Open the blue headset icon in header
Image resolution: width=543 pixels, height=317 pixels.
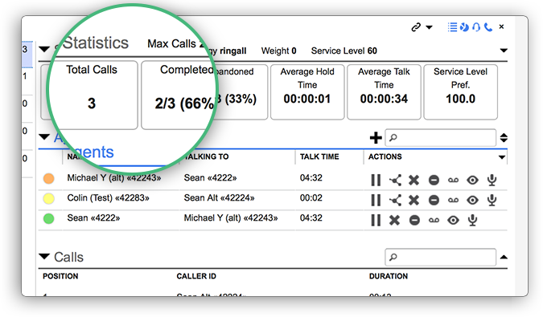tap(476, 27)
